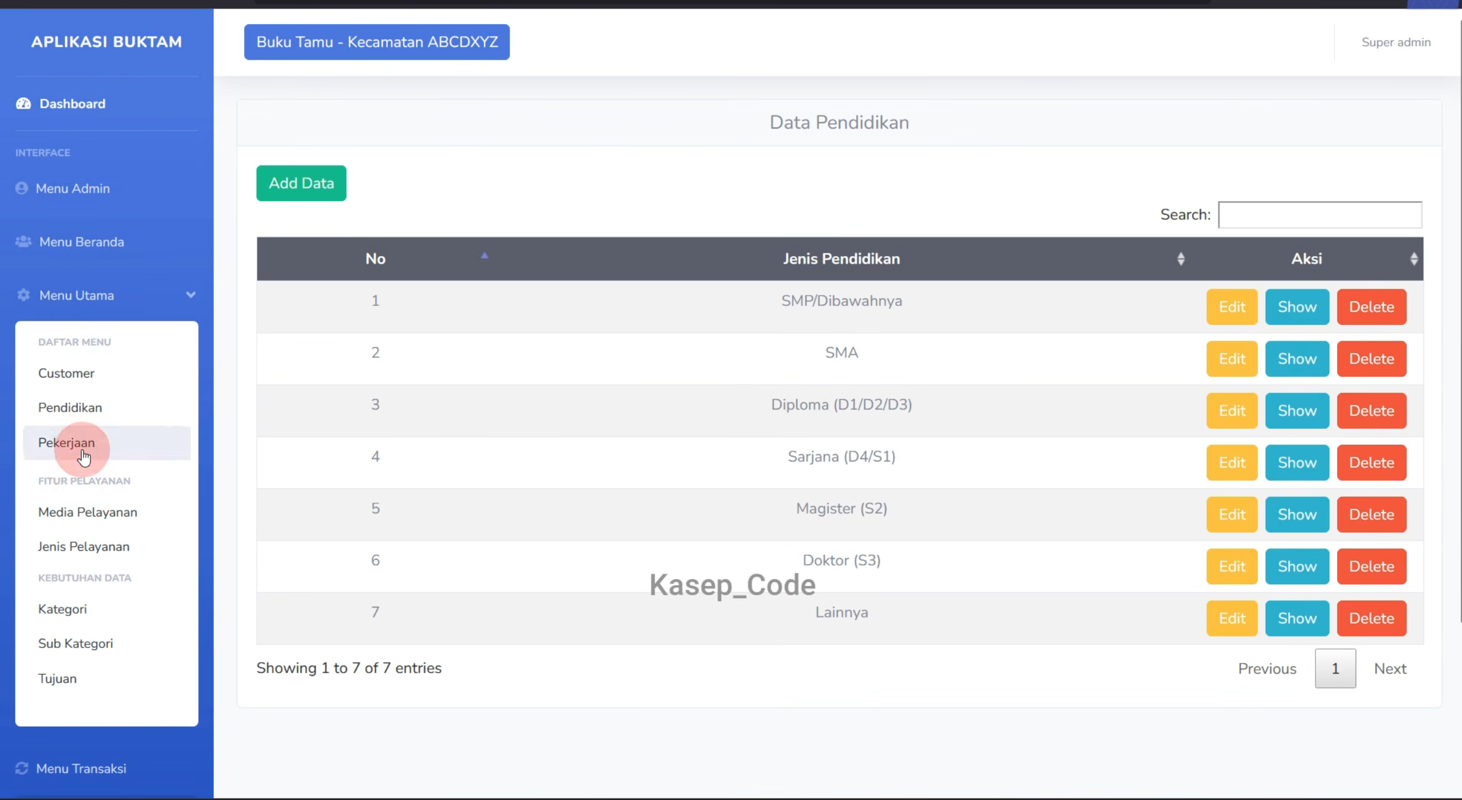Focus the Search input field
This screenshot has width=1462, height=800.
point(1320,214)
